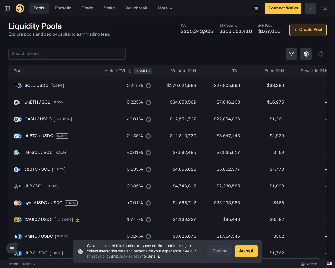Select the SOL / USDC pool name

(x=36, y=86)
